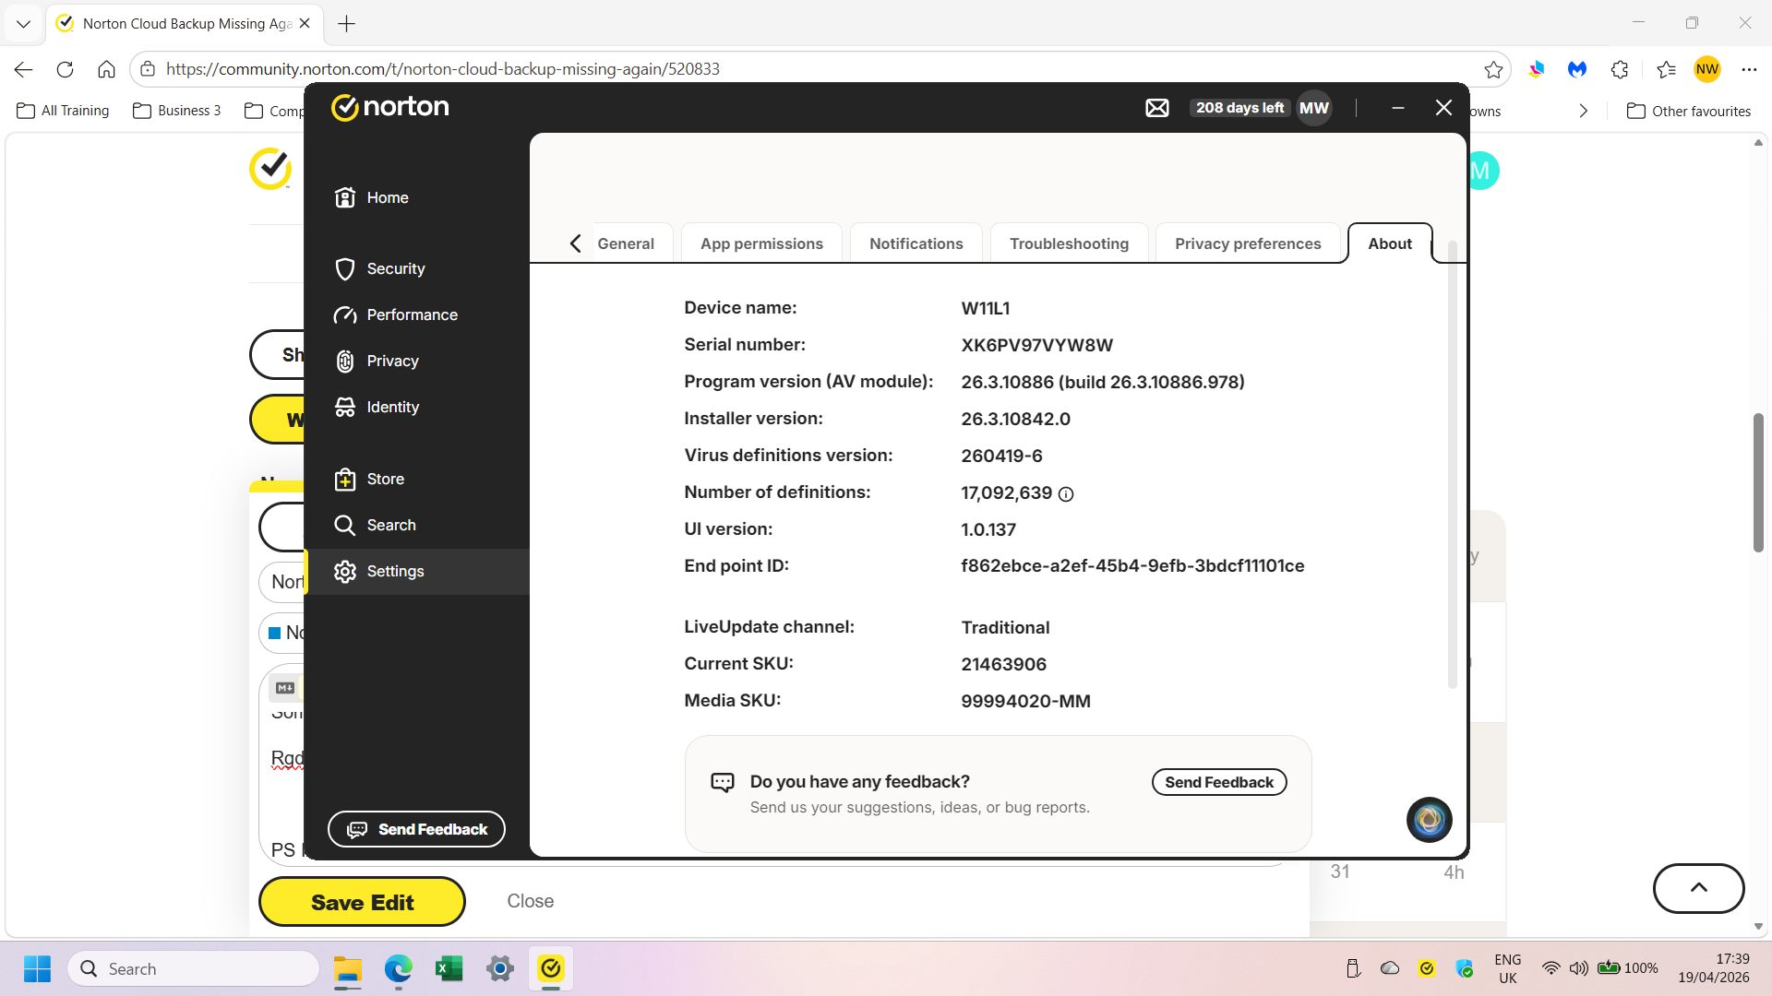This screenshot has height=996, width=1772.
Task: Open Norton mail envelope notifications icon
Action: coord(1156,108)
